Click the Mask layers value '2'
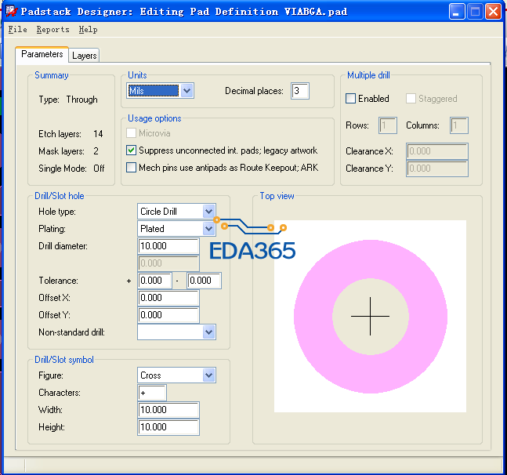Screen dimensions: 507x475 tap(96, 151)
